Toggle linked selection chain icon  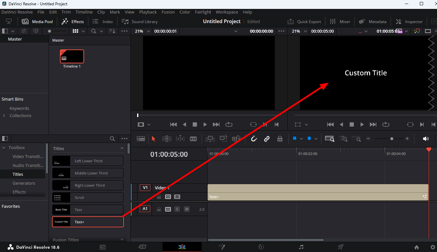[x=267, y=139]
